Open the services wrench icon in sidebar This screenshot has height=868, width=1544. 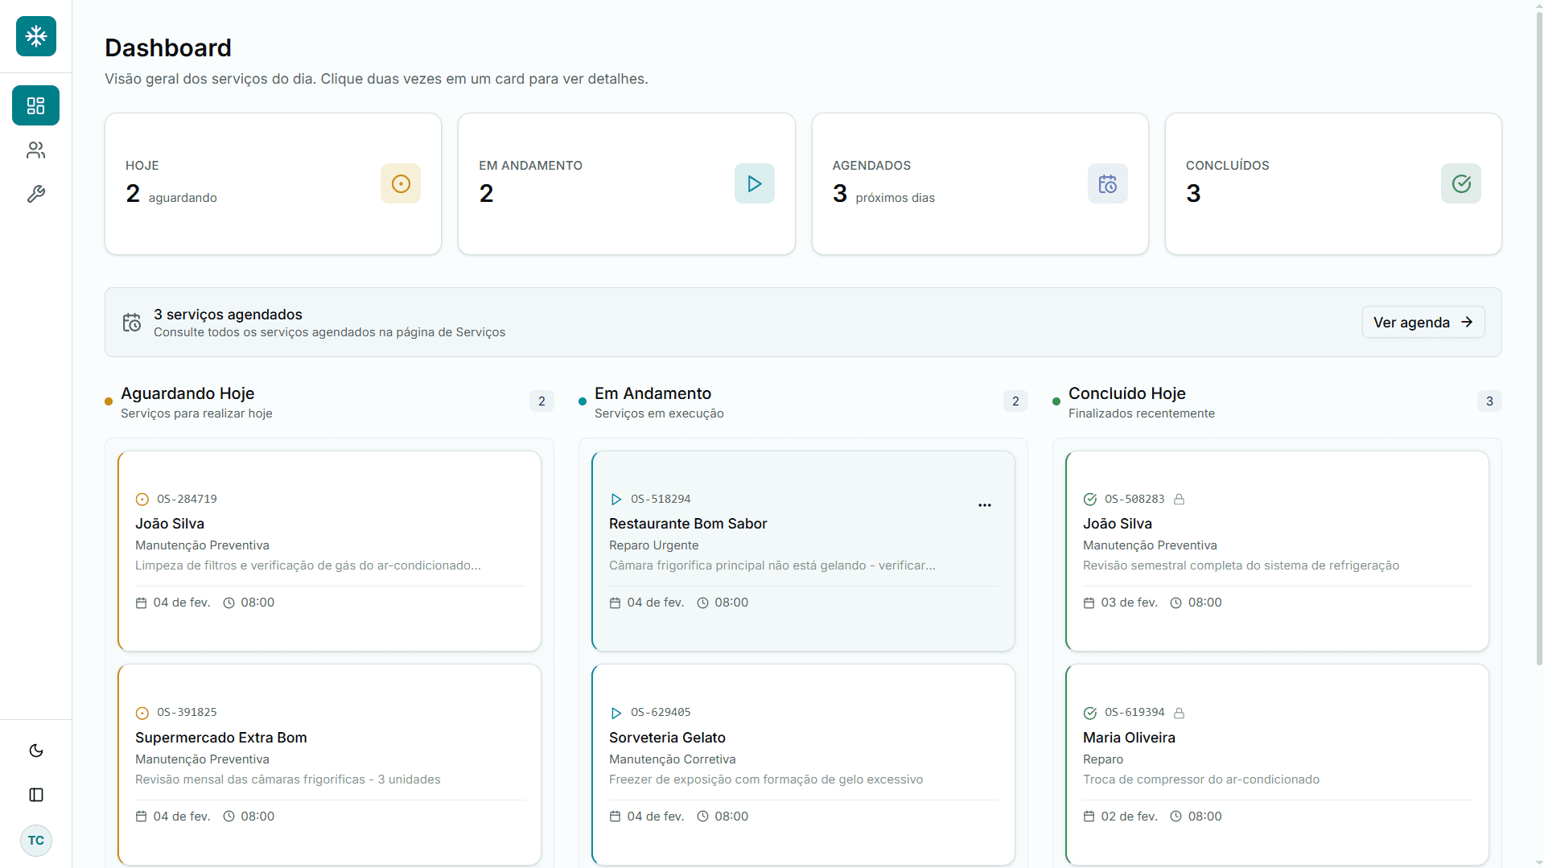pos(35,194)
